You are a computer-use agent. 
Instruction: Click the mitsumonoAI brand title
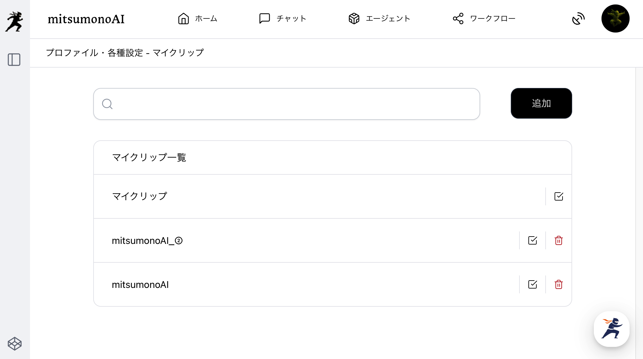pyautogui.click(x=86, y=19)
